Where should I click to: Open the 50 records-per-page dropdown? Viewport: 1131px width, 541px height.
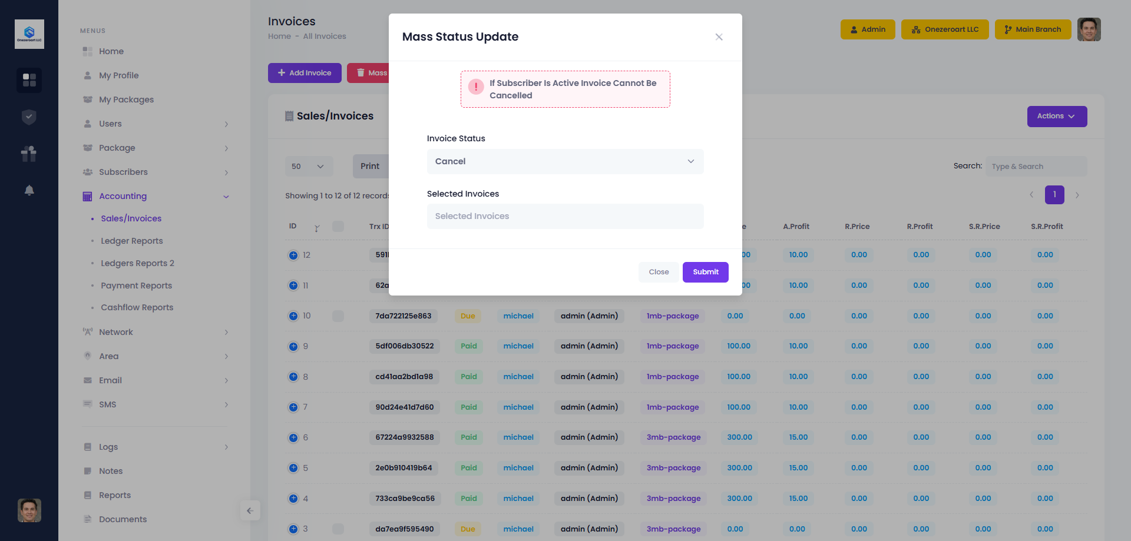click(309, 167)
